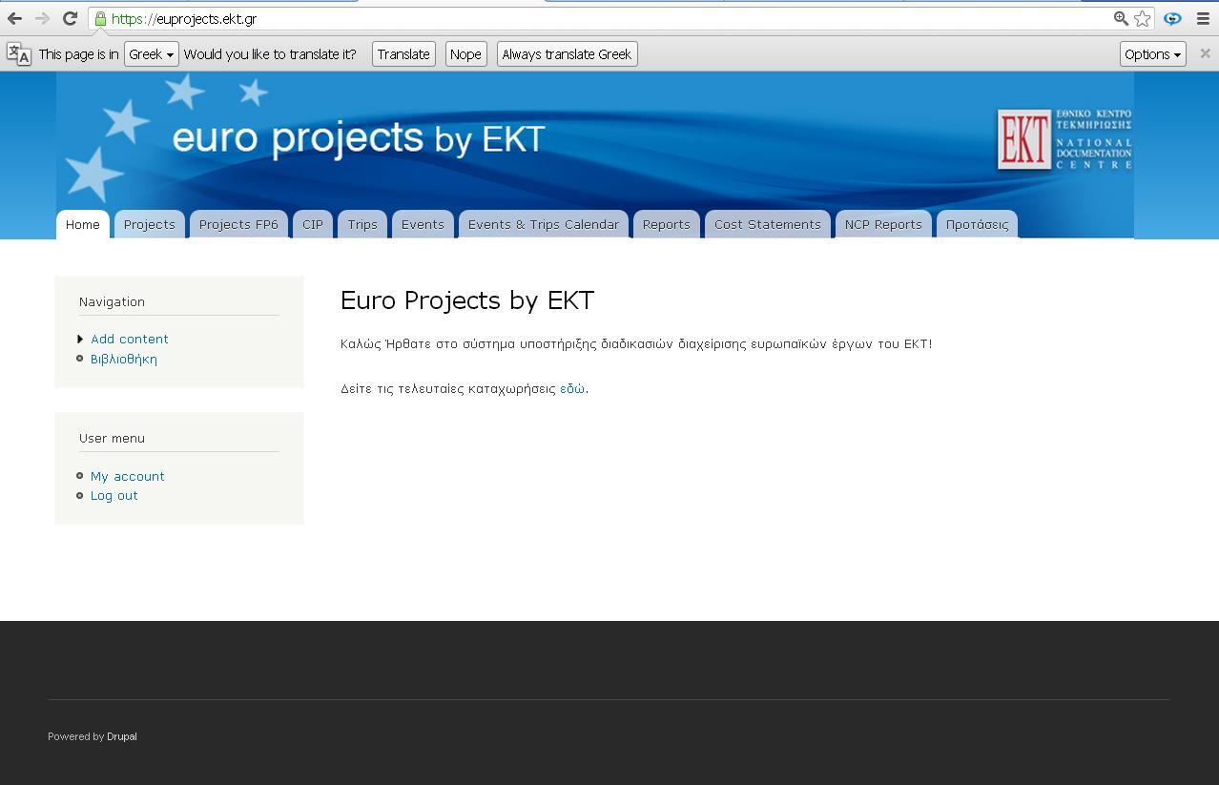Open the Reports tab
1219x785 pixels.
coord(667,224)
